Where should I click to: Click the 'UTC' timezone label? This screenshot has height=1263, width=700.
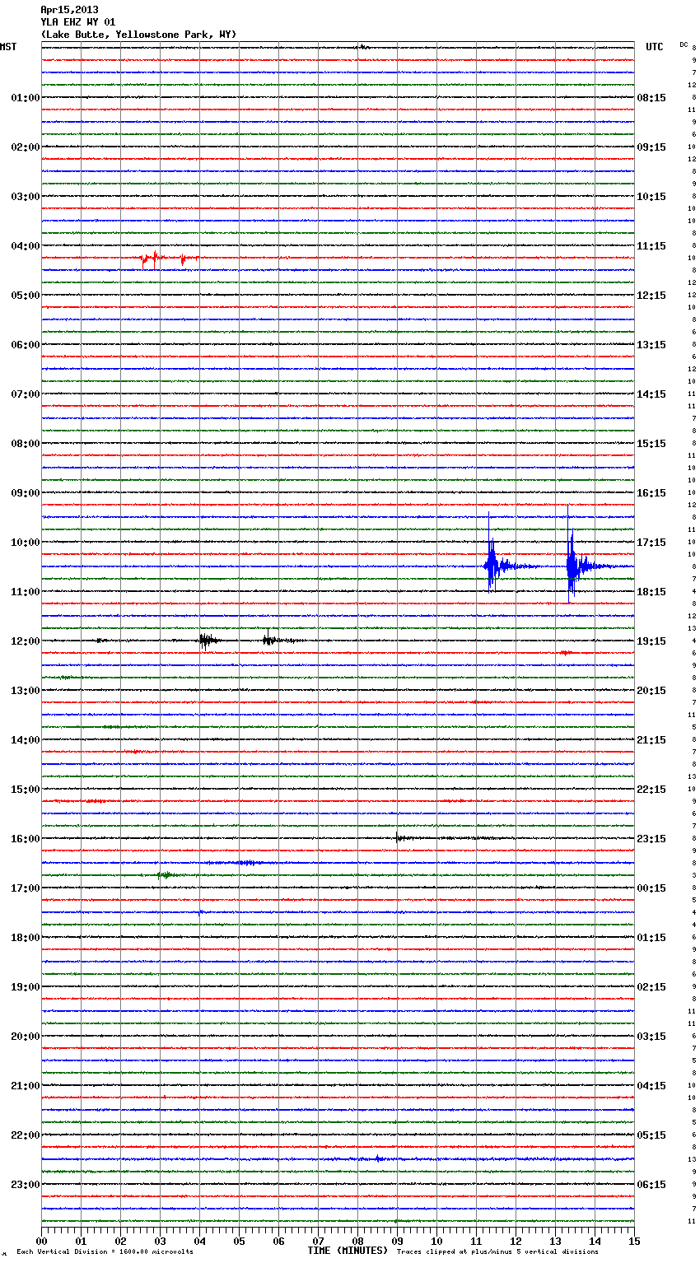pyautogui.click(x=655, y=47)
